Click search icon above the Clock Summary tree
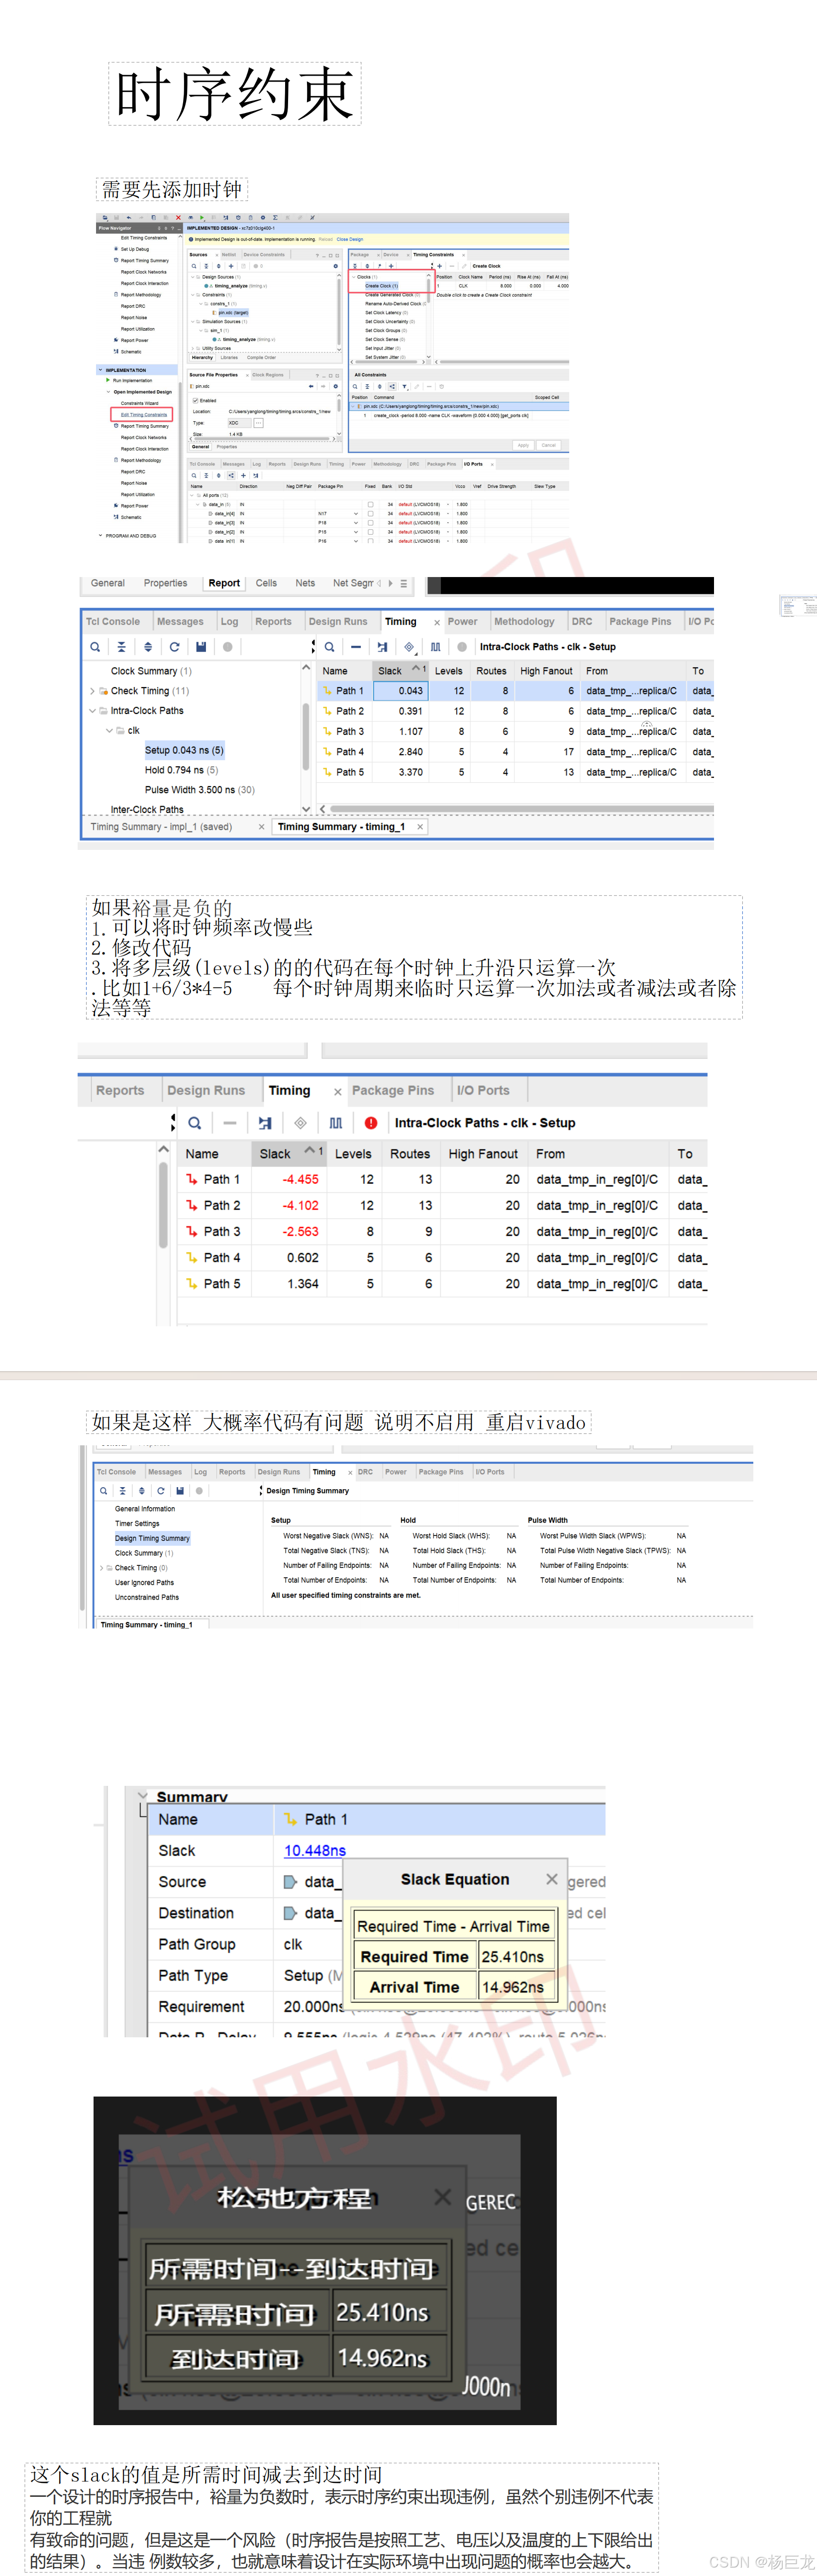 [x=95, y=647]
